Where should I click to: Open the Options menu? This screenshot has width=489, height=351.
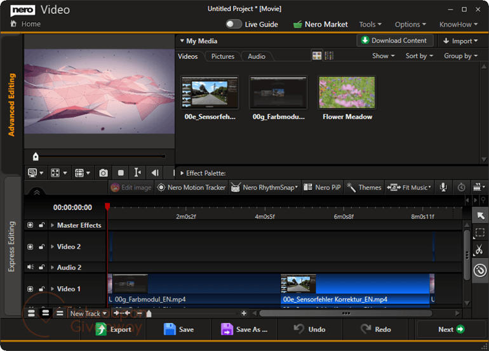[x=410, y=24]
